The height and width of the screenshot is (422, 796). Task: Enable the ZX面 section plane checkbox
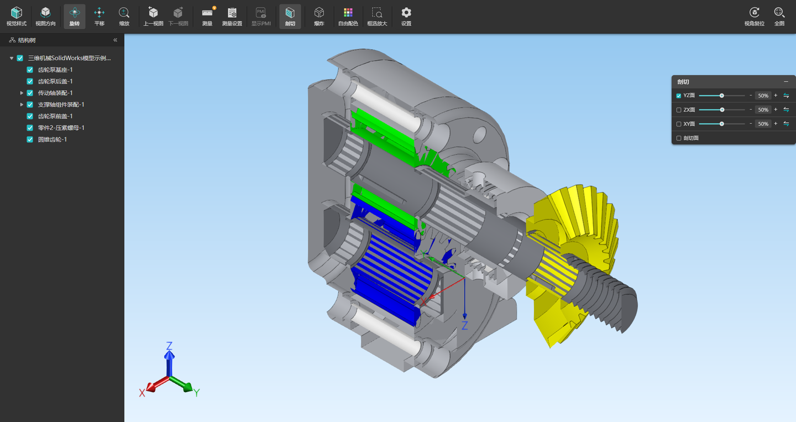coord(679,110)
